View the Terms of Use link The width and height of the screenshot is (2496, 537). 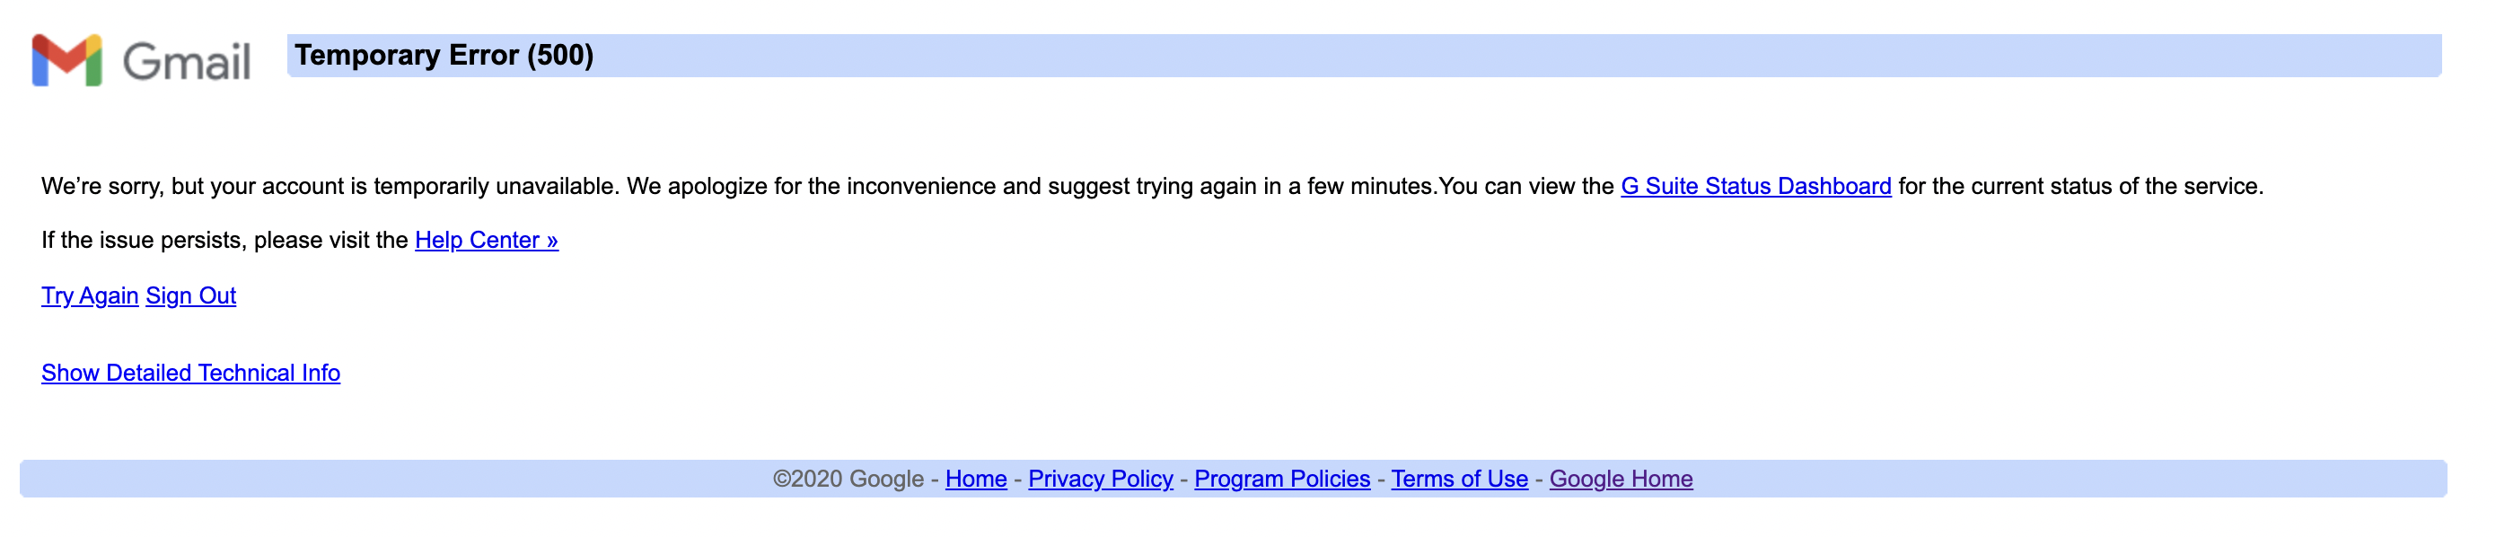tap(1459, 479)
